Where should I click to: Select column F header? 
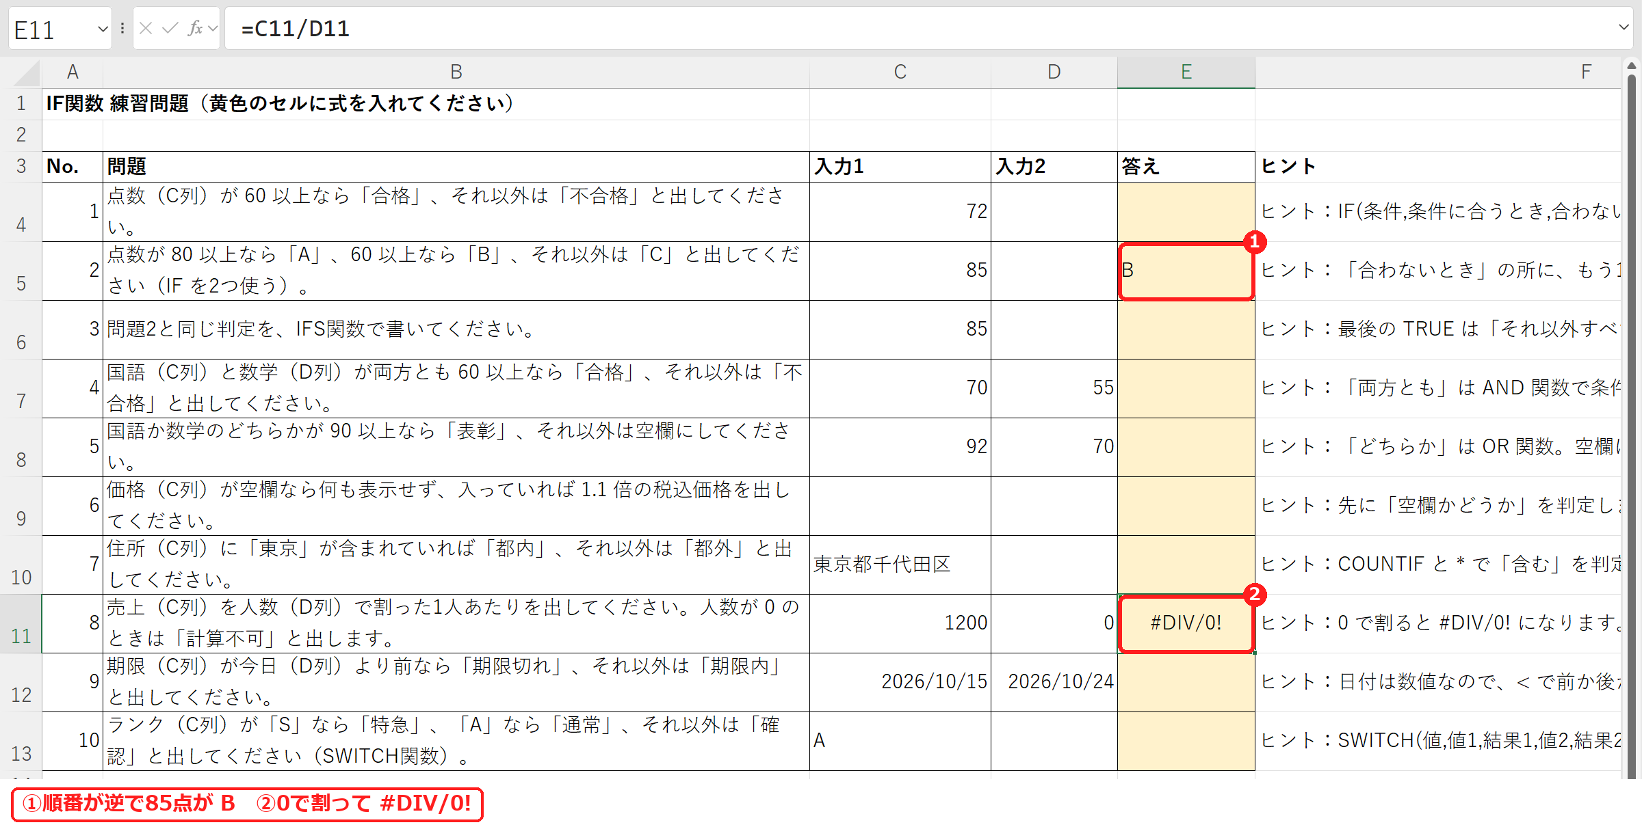[1438, 72]
